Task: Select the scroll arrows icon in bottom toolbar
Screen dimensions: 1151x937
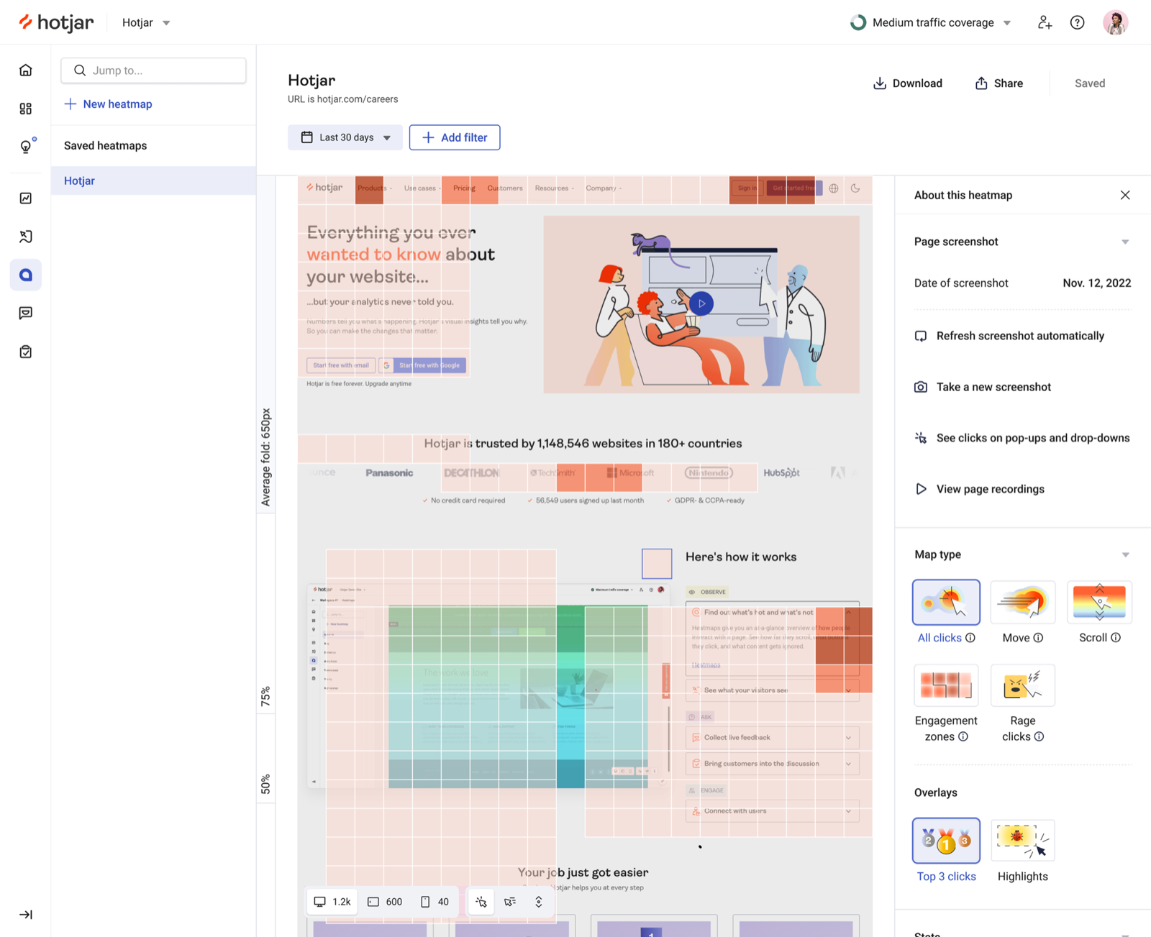Action: [x=539, y=902]
